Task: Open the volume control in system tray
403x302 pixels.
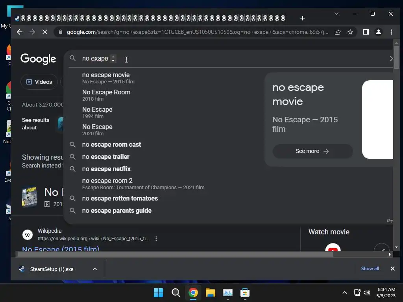Action: pos(367,293)
